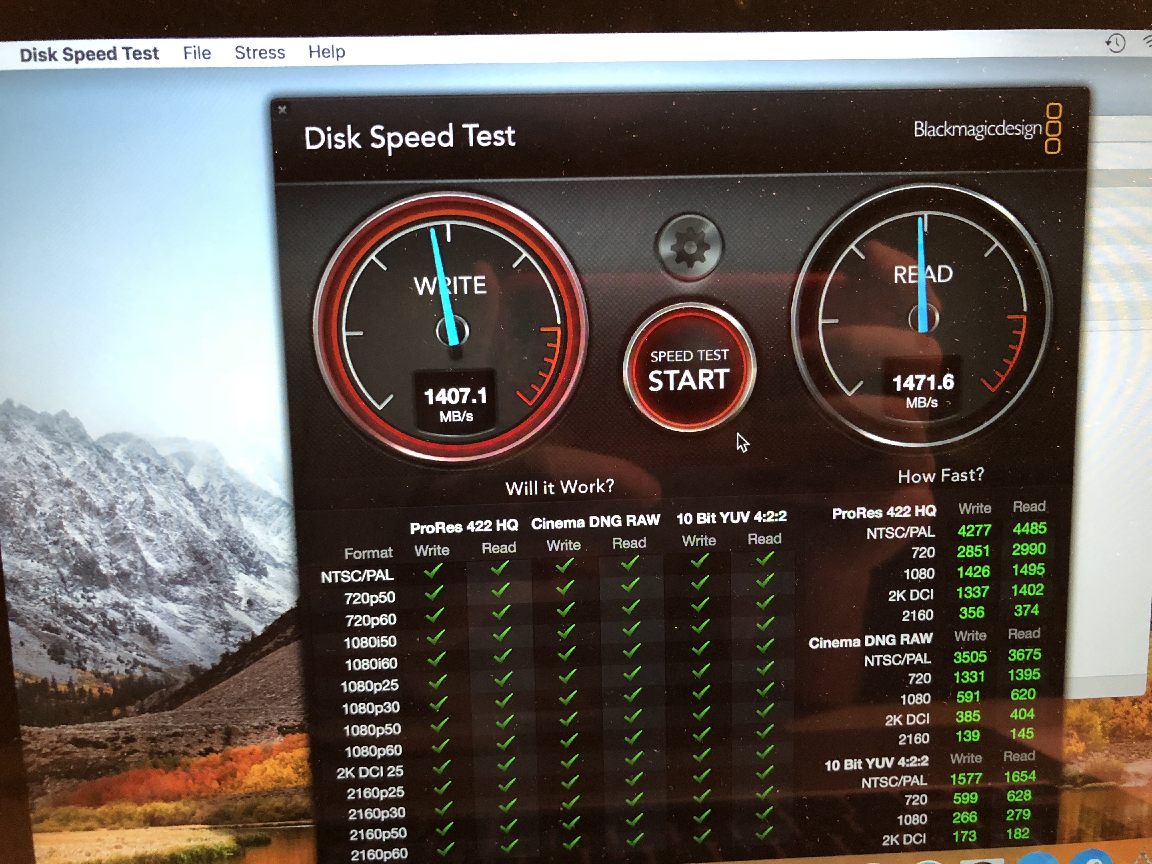Screen dimensions: 1152x864
Task: Click the 10 Bit YUV 4:2:2 header in Will it Work
Action: click(731, 518)
